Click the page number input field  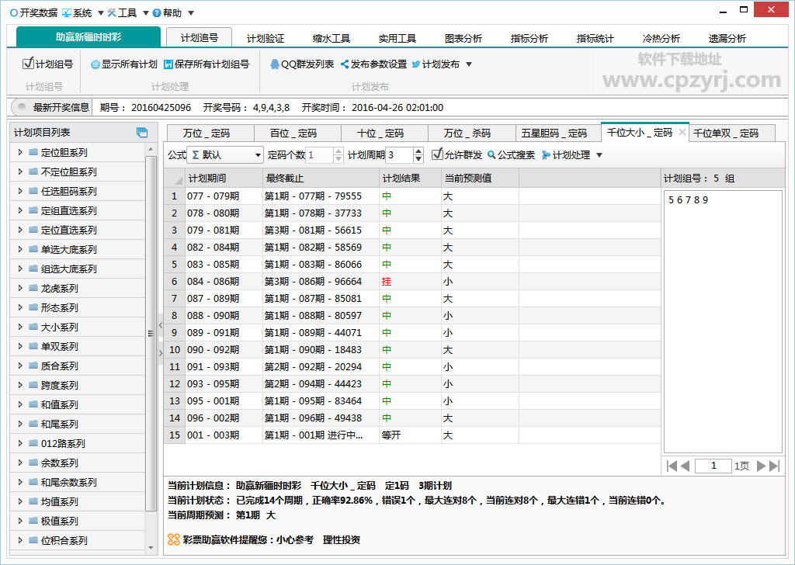(713, 466)
